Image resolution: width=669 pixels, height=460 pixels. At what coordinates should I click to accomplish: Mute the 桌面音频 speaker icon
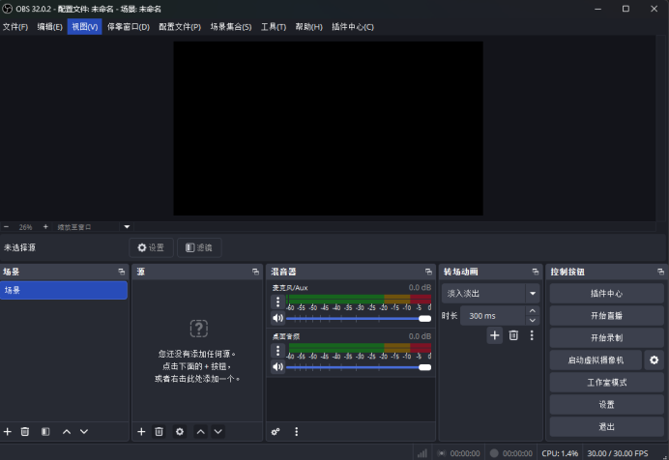277,367
